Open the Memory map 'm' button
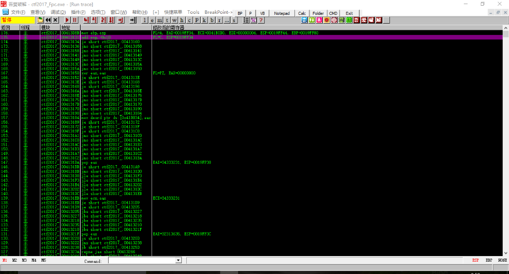 [x=160, y=20]
